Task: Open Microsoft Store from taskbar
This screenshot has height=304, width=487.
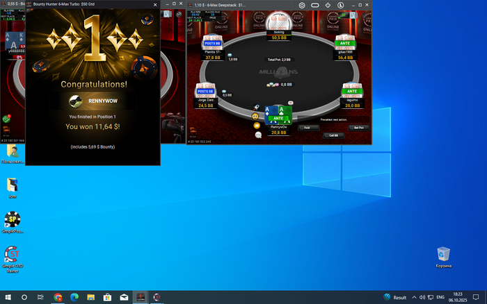Action: click(x=107, y=297)
